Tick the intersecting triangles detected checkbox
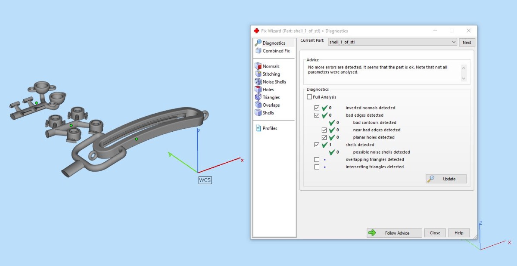This screenshot has height=266, width=517. coord(317,167)
